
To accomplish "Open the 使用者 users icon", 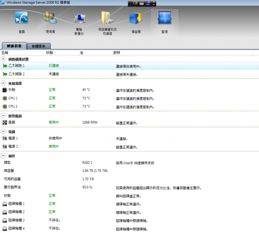I will pos(50,18).
